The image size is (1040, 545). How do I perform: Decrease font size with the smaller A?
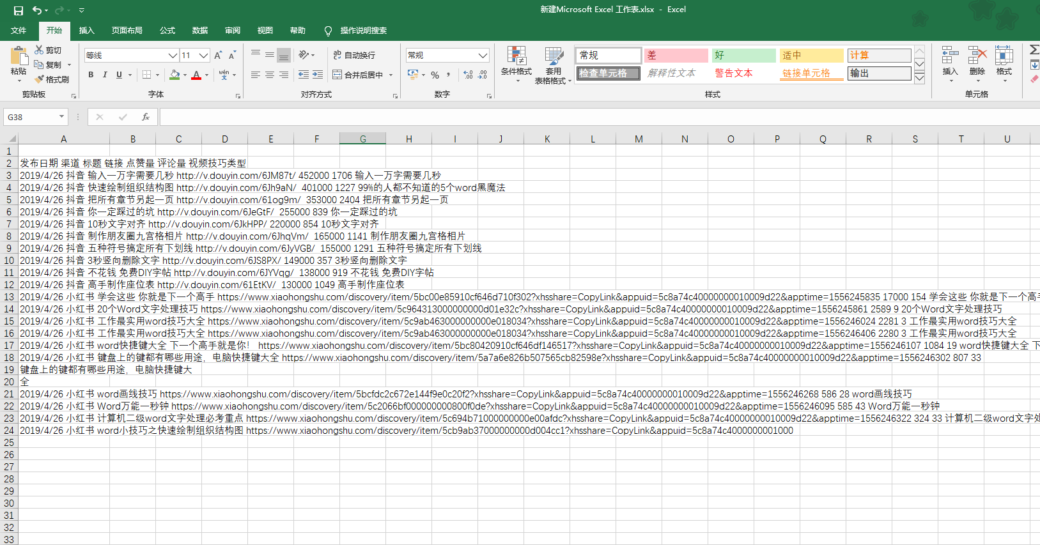coord(232,56)
